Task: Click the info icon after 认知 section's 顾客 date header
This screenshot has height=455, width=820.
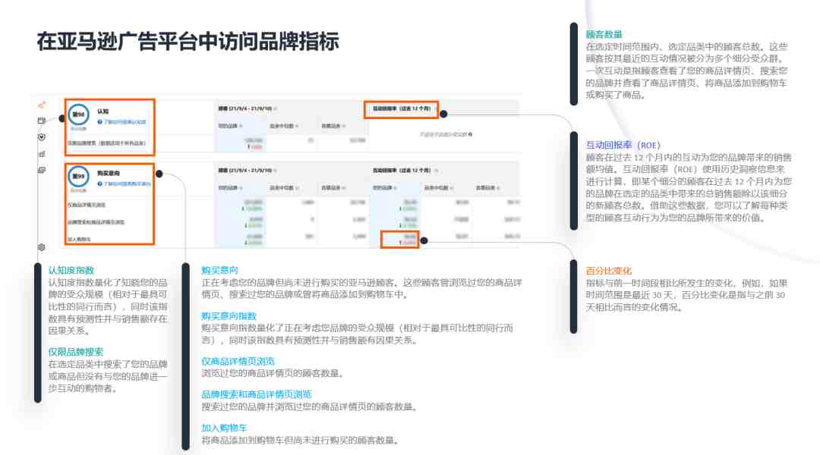Action: 276,108
